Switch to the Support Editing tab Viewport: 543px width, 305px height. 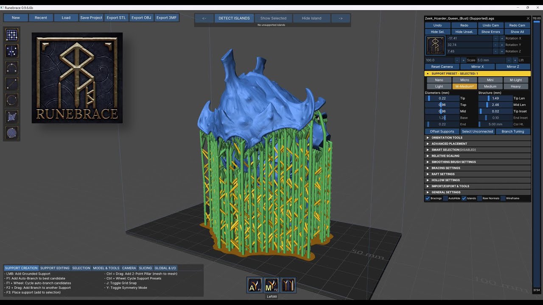tap(55, 268)
